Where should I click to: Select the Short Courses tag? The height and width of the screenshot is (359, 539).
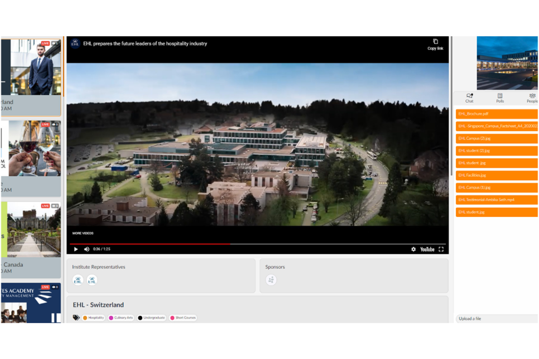click(183, 318)
